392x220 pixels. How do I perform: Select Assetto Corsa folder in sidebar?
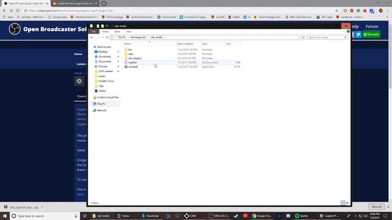pos(106,81)
